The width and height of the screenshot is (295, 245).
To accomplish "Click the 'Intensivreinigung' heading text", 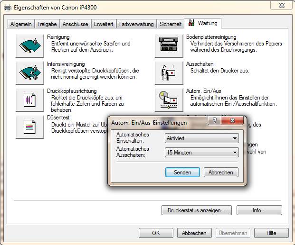I will coord(66,64).
